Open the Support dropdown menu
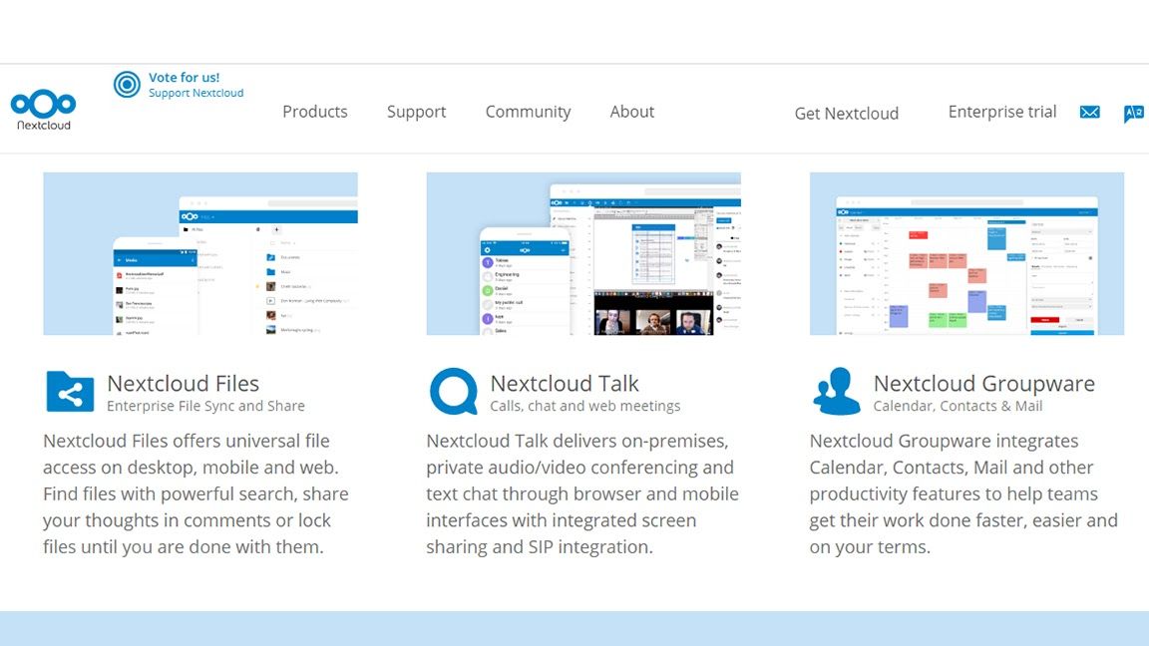This screenshot has height=646, width=1149. (416, 112)
